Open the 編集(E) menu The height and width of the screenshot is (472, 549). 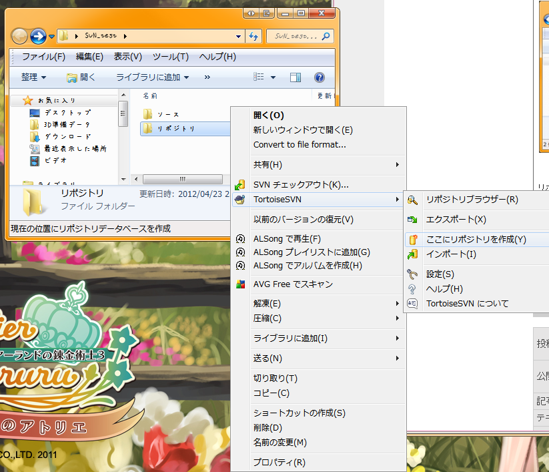click(89, 57)
